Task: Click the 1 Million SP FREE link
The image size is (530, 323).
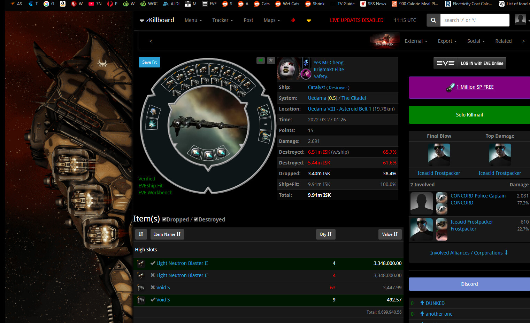Action: (x=475, y=87)
